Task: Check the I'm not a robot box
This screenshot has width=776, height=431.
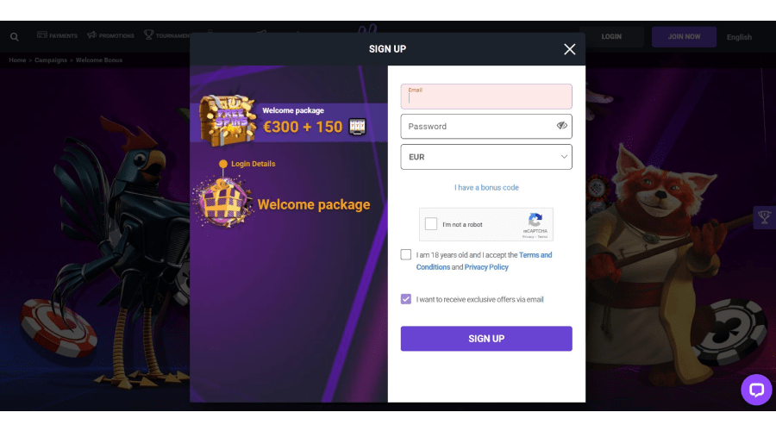Action: click(431, 223)
